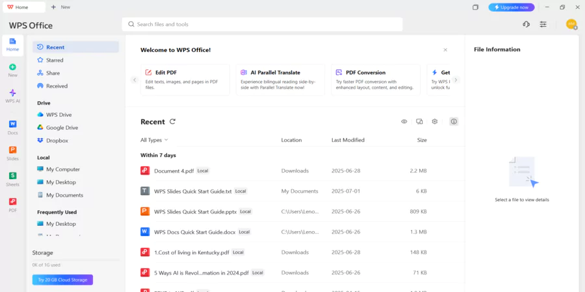This screenshot has width=585, height=292.
Task: Open WPS AI from the sidebar
Action: pos(13,96)
